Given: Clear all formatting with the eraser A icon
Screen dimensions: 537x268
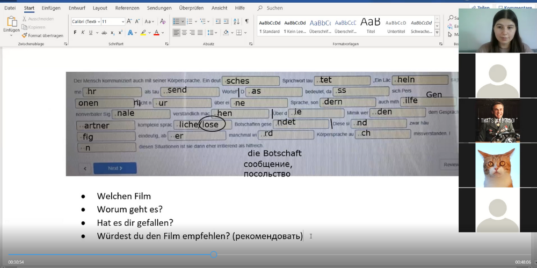Looking at the screenshot, I should (x=163, y=21).
